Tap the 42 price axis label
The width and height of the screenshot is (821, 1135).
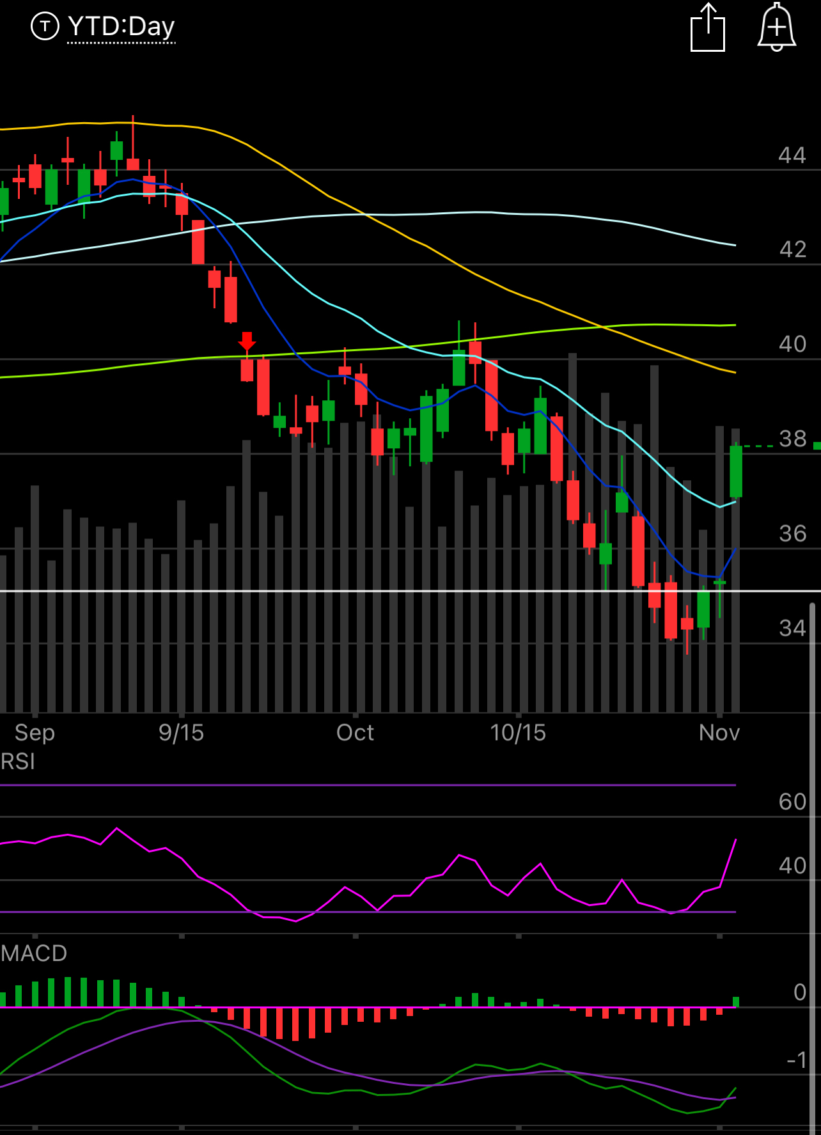[x=792, y=249]
